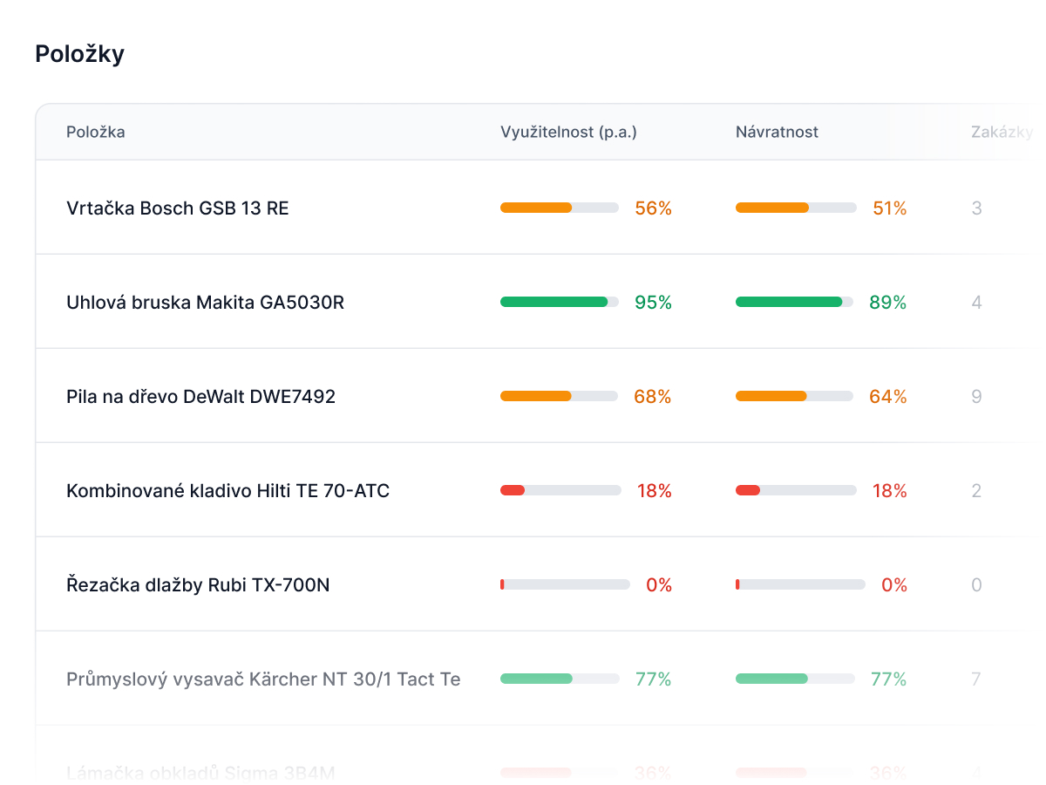This screenshot has width=1046, height=785.
Task: Click the 64% Návratnost bar for DeWalt saw
Action: pos(795,396)
